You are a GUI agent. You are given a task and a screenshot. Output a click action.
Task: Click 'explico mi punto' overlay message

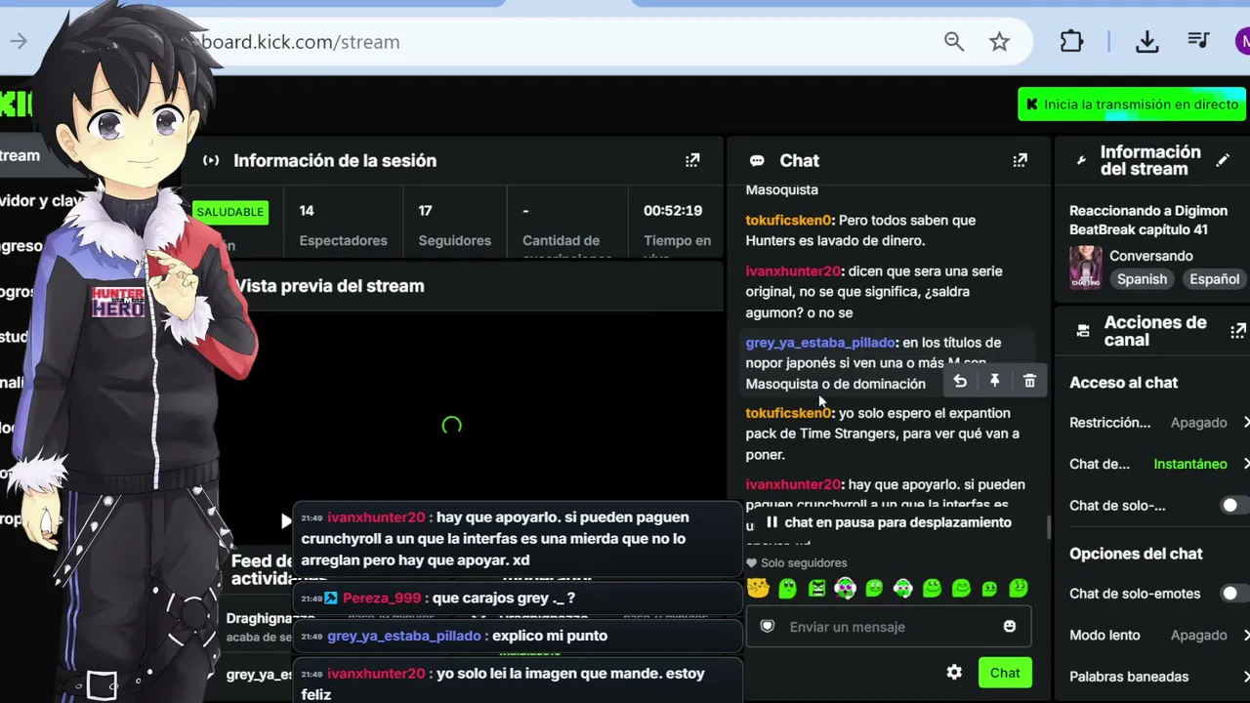(x=550, y=636)
